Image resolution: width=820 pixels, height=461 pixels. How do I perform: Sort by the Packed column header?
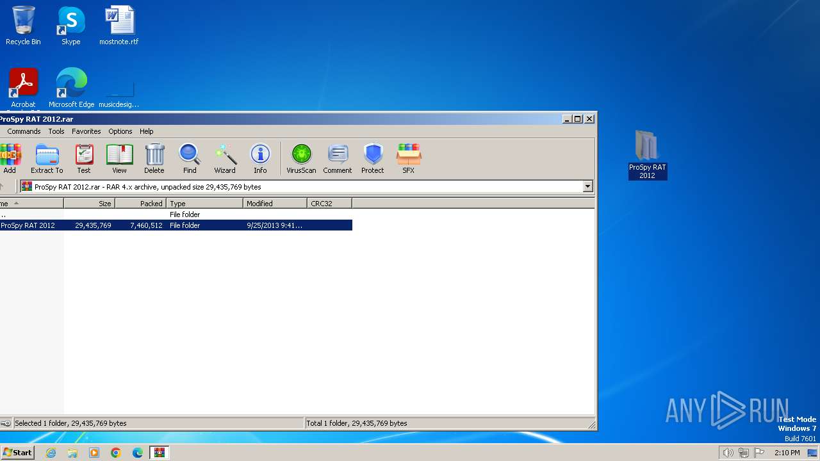coord(140,204)
